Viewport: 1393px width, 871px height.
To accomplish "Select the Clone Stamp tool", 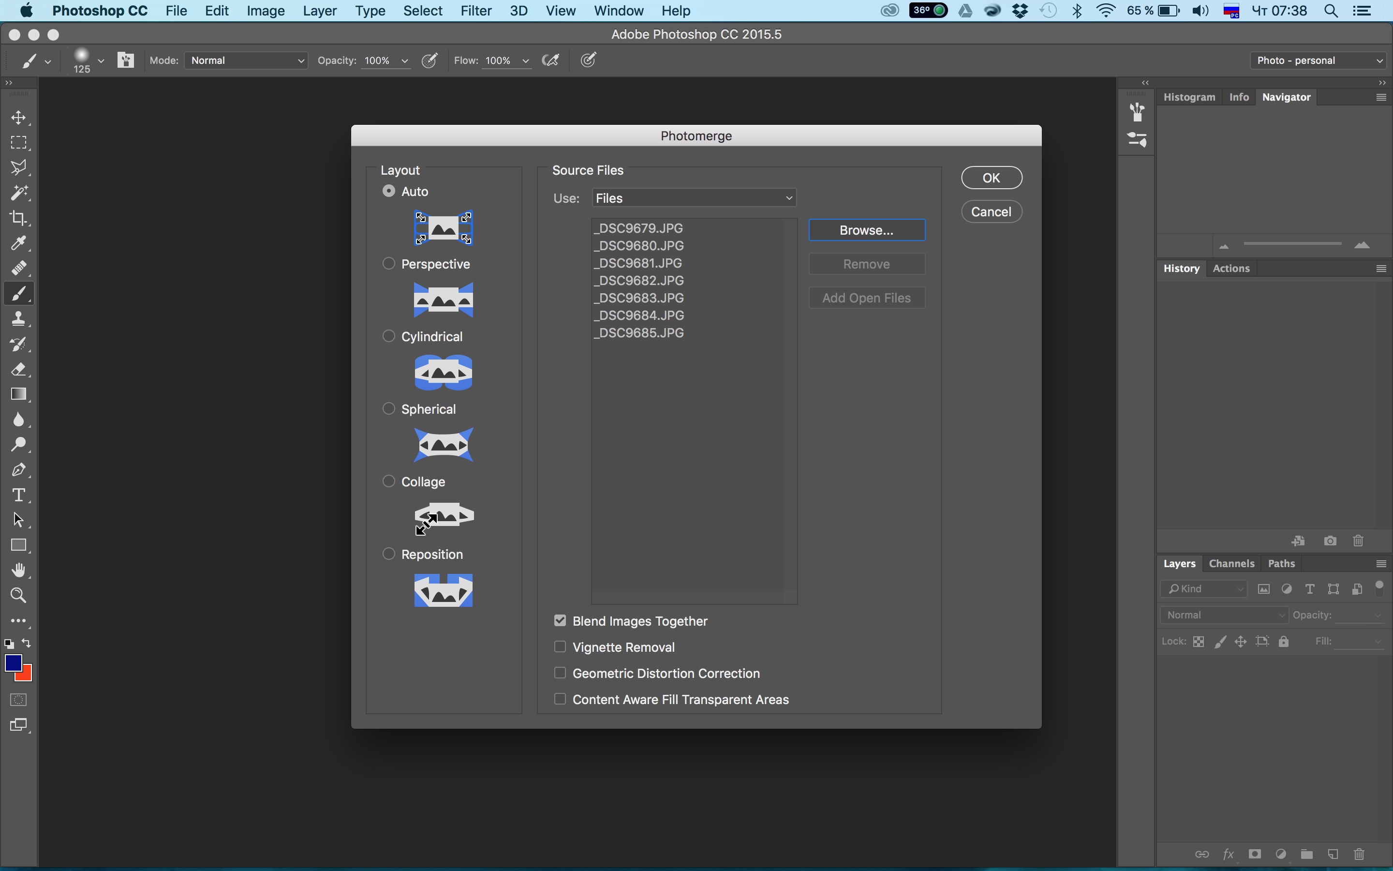I will click(x=18, y=318).
